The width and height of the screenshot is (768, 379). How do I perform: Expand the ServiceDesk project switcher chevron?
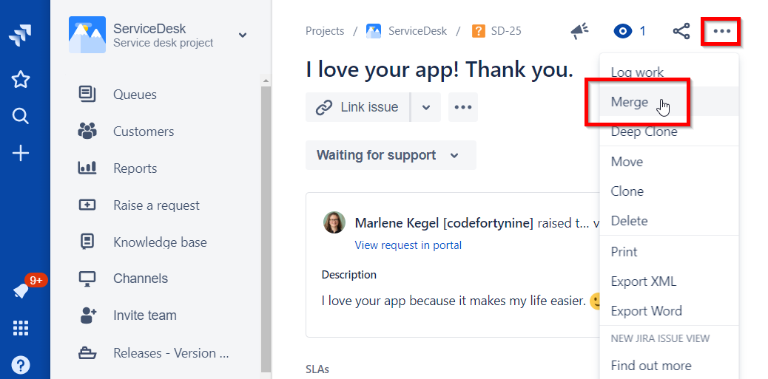[243, 35]
